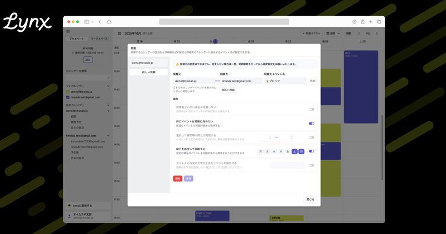Go back with the browser back arrow
This screenshot has width=446, height=234.
(x=100, y=22)
